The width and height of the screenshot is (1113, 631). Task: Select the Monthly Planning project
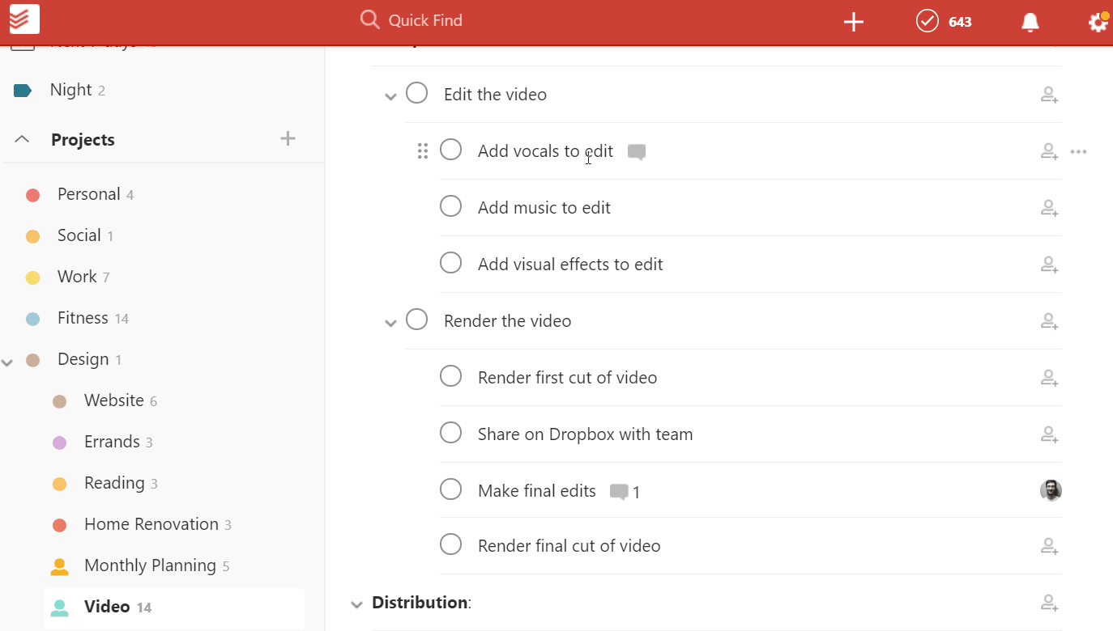pos(150,565)
